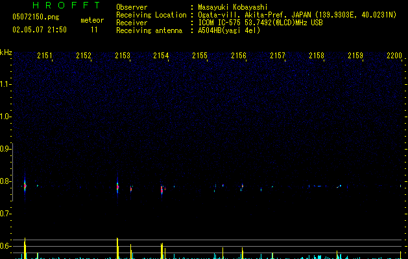Screen dimensions: 408x259
Task: Click the 2155 time axis label
Action: tap(200, 55)
